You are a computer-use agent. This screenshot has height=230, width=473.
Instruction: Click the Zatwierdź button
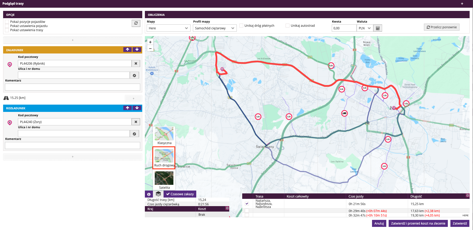(460, 223)
